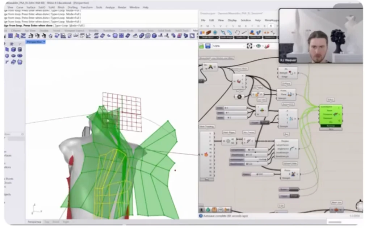The height and width of the screenshot is (228, 365).
Task: Click the green droplet widget icon on canvas bottom
Action: 208,210
